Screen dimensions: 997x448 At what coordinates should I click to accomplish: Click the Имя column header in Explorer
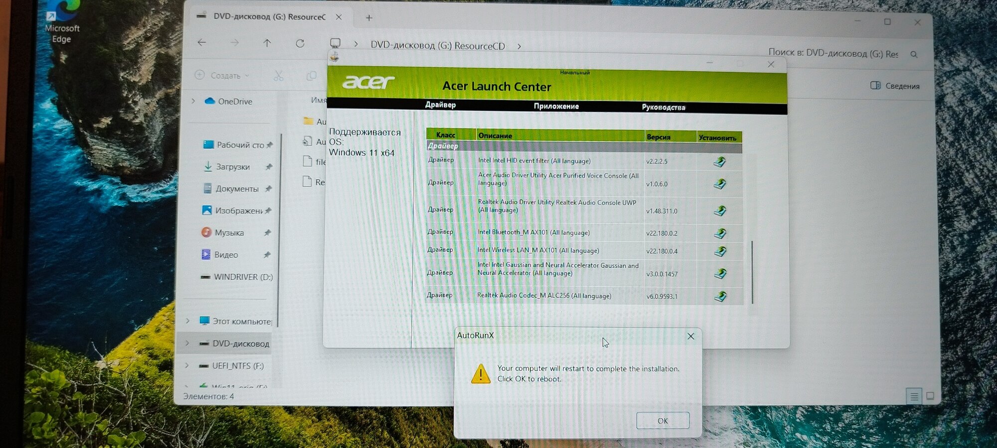(x=319, y=100)
